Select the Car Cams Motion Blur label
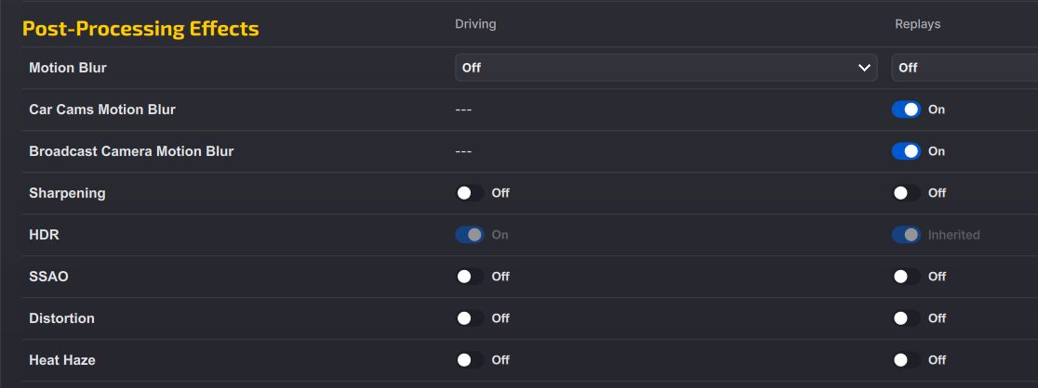The image size is (1038, 388). 102,110
